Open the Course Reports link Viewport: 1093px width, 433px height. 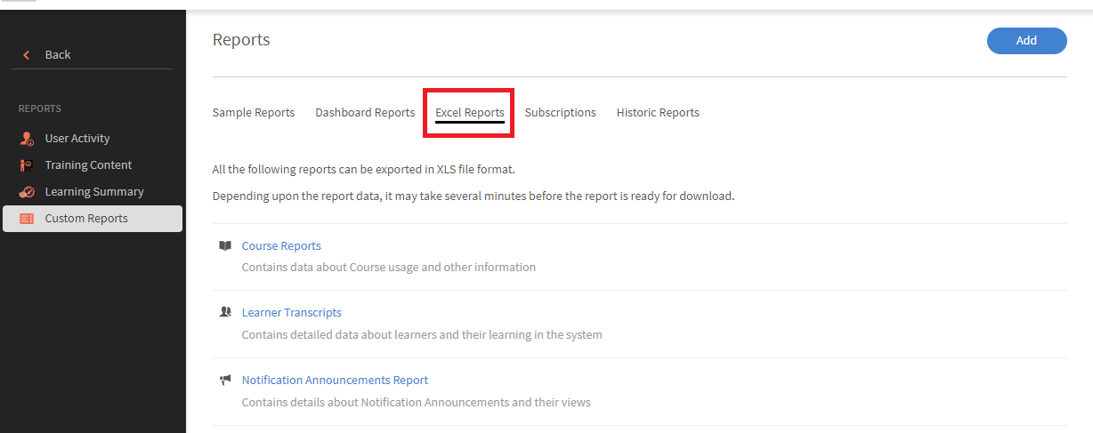281,246
